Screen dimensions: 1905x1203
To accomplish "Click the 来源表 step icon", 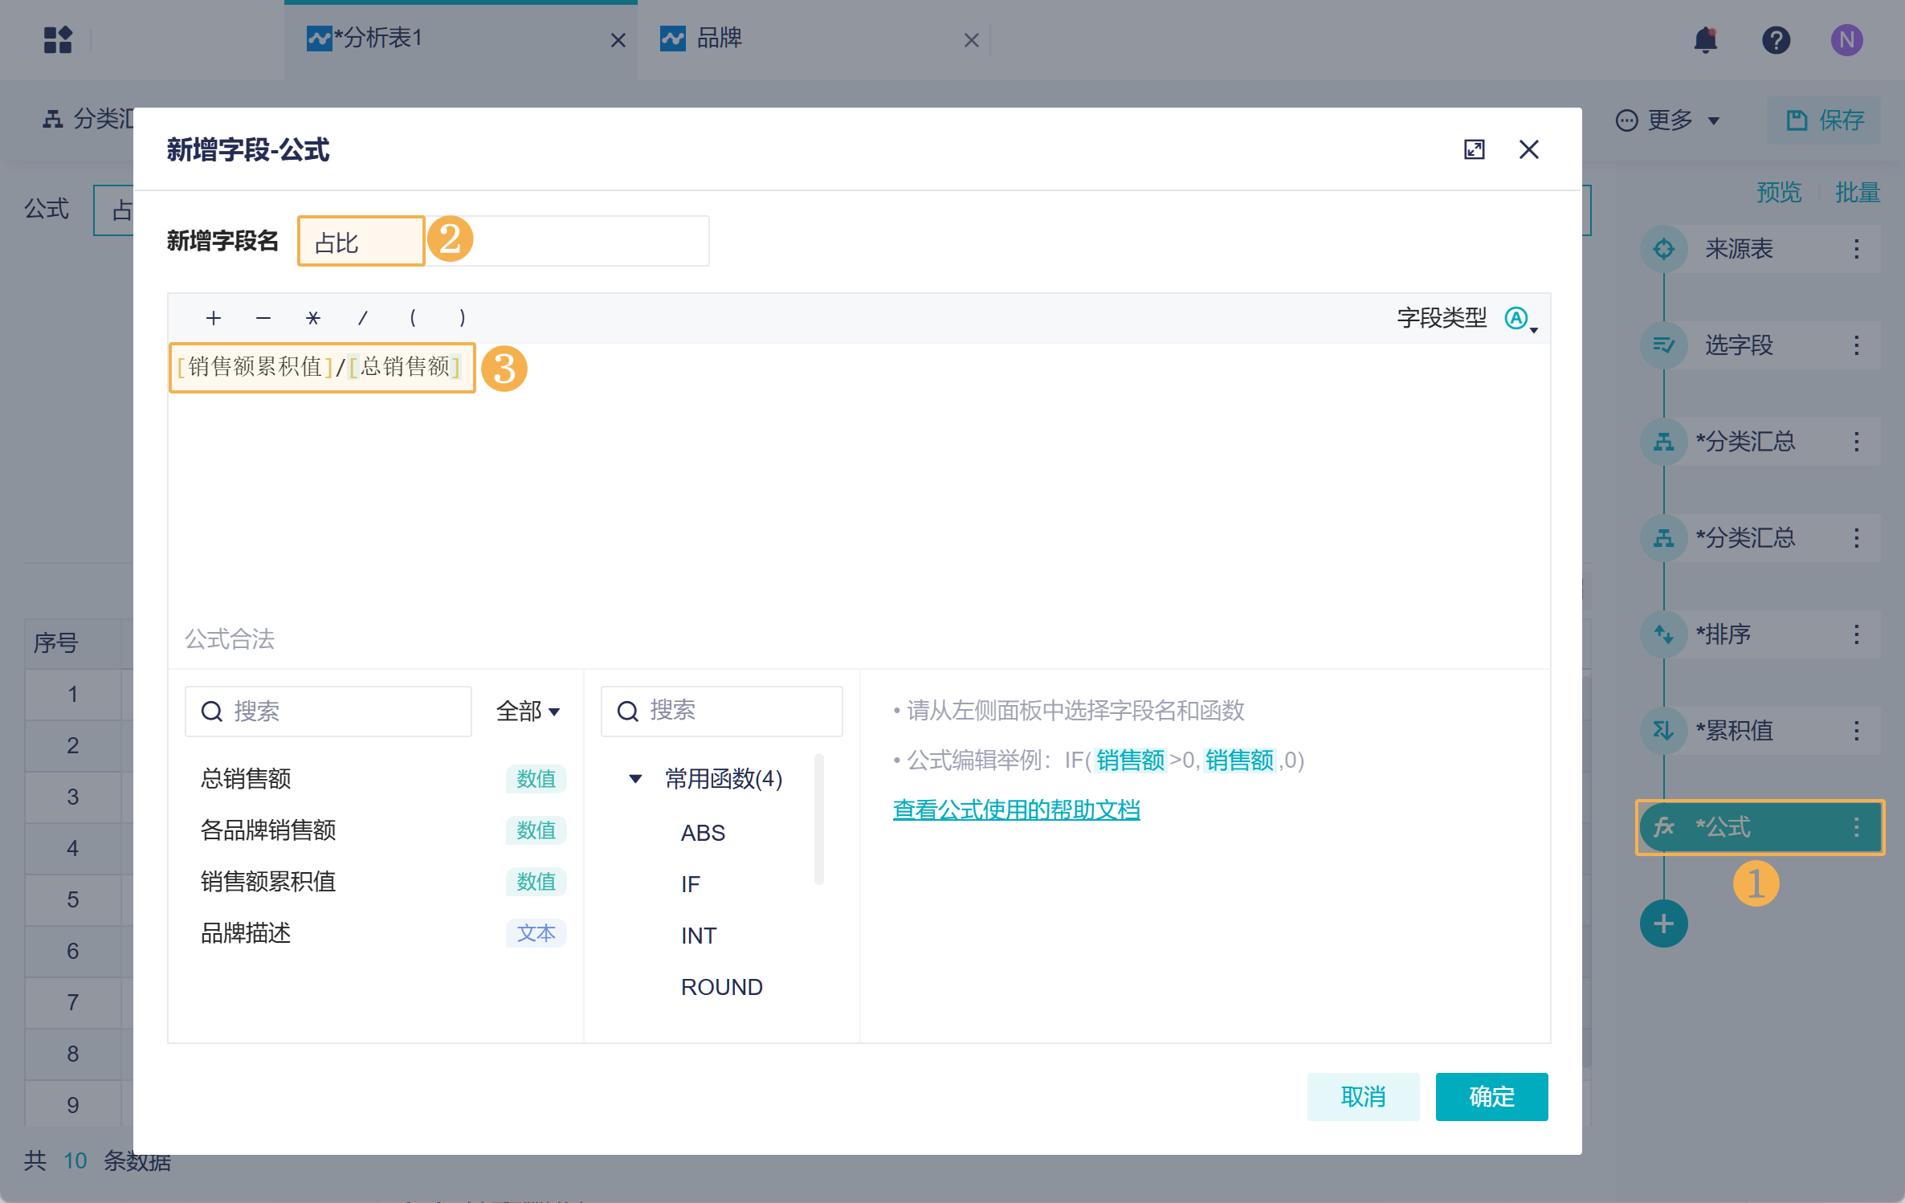I will click(1663, 249).
